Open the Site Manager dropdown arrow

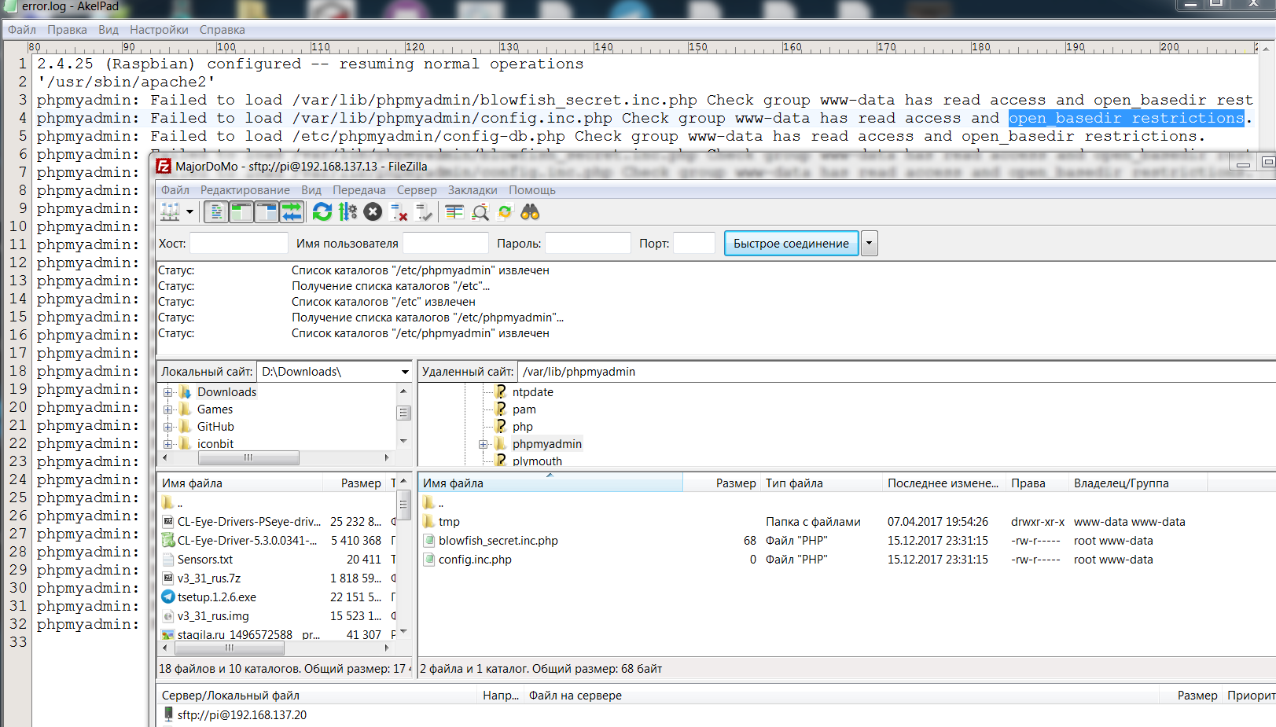point(189,212)
